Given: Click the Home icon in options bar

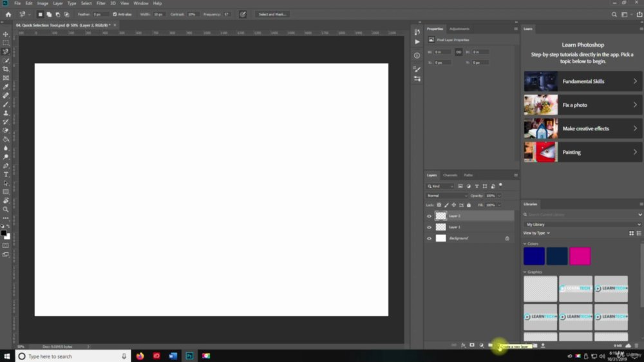Looking at the screenshot, I should click(8, 14).
